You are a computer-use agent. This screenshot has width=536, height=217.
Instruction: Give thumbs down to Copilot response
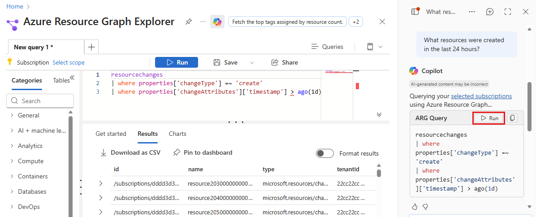(425, 206)
